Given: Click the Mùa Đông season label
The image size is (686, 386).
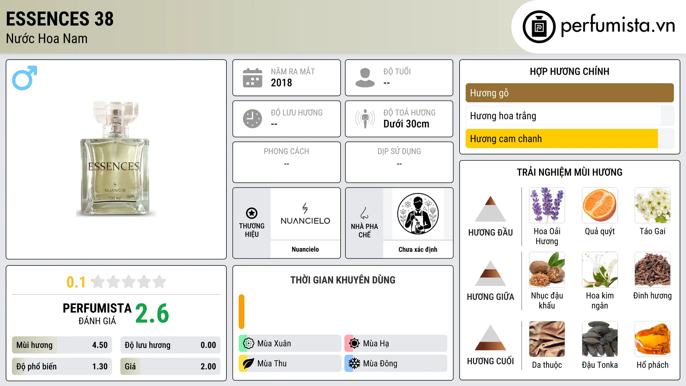Looking at the screenshot, I should point(380,364).
